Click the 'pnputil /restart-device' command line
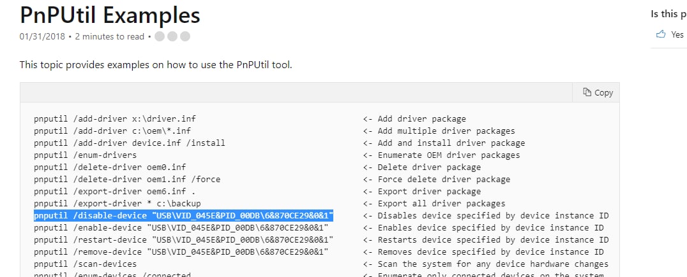This screenshot has width=687, height=277. (x=184, y=240)
